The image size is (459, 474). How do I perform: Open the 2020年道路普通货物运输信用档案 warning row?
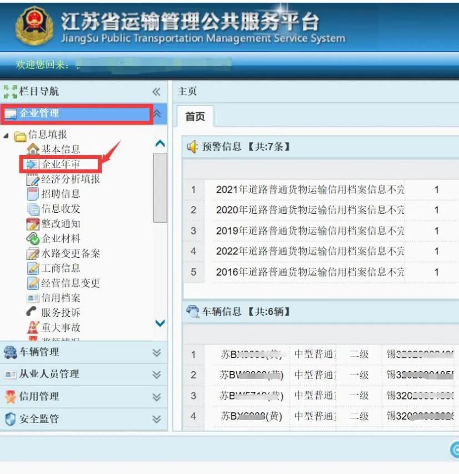coord(310,210)
